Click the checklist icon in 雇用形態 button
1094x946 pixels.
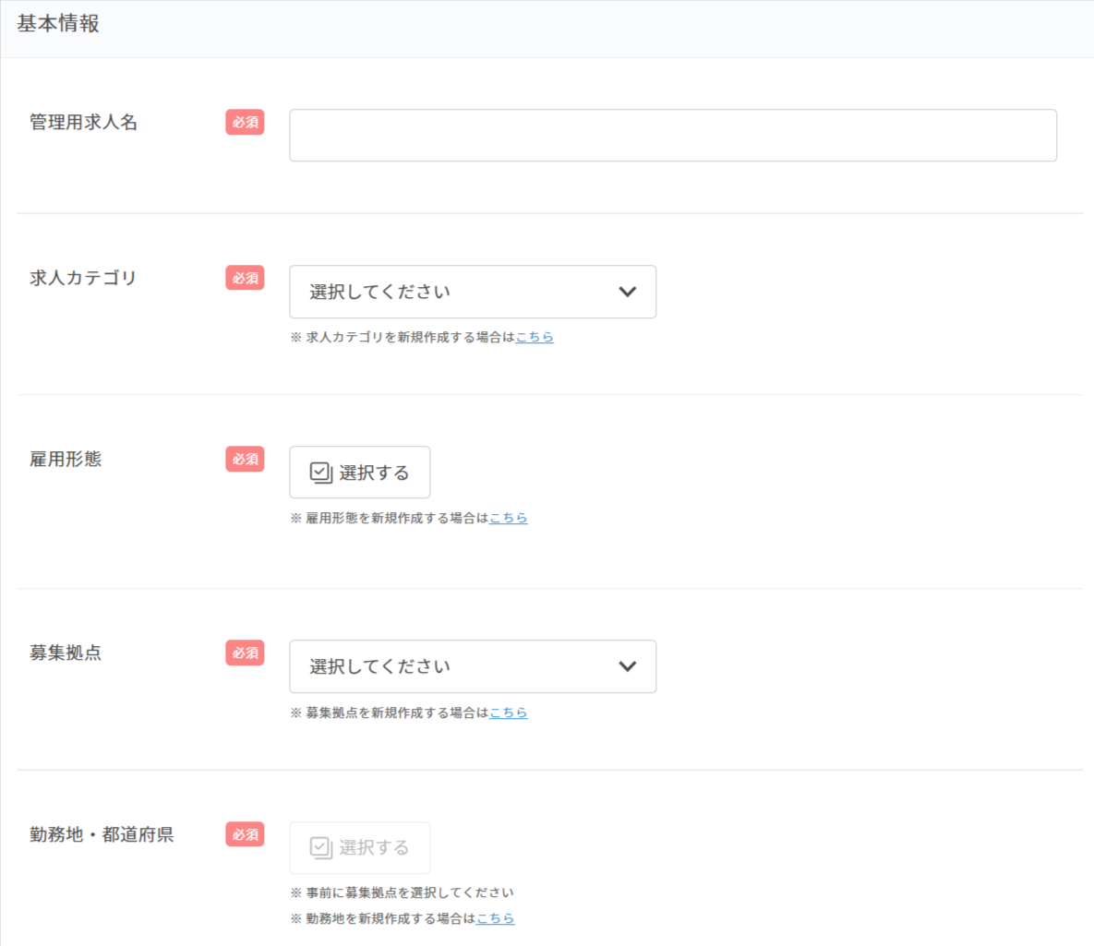(320, 473)
